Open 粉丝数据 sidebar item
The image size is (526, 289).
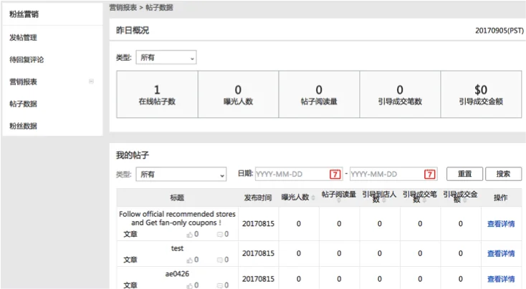[23, 126]
